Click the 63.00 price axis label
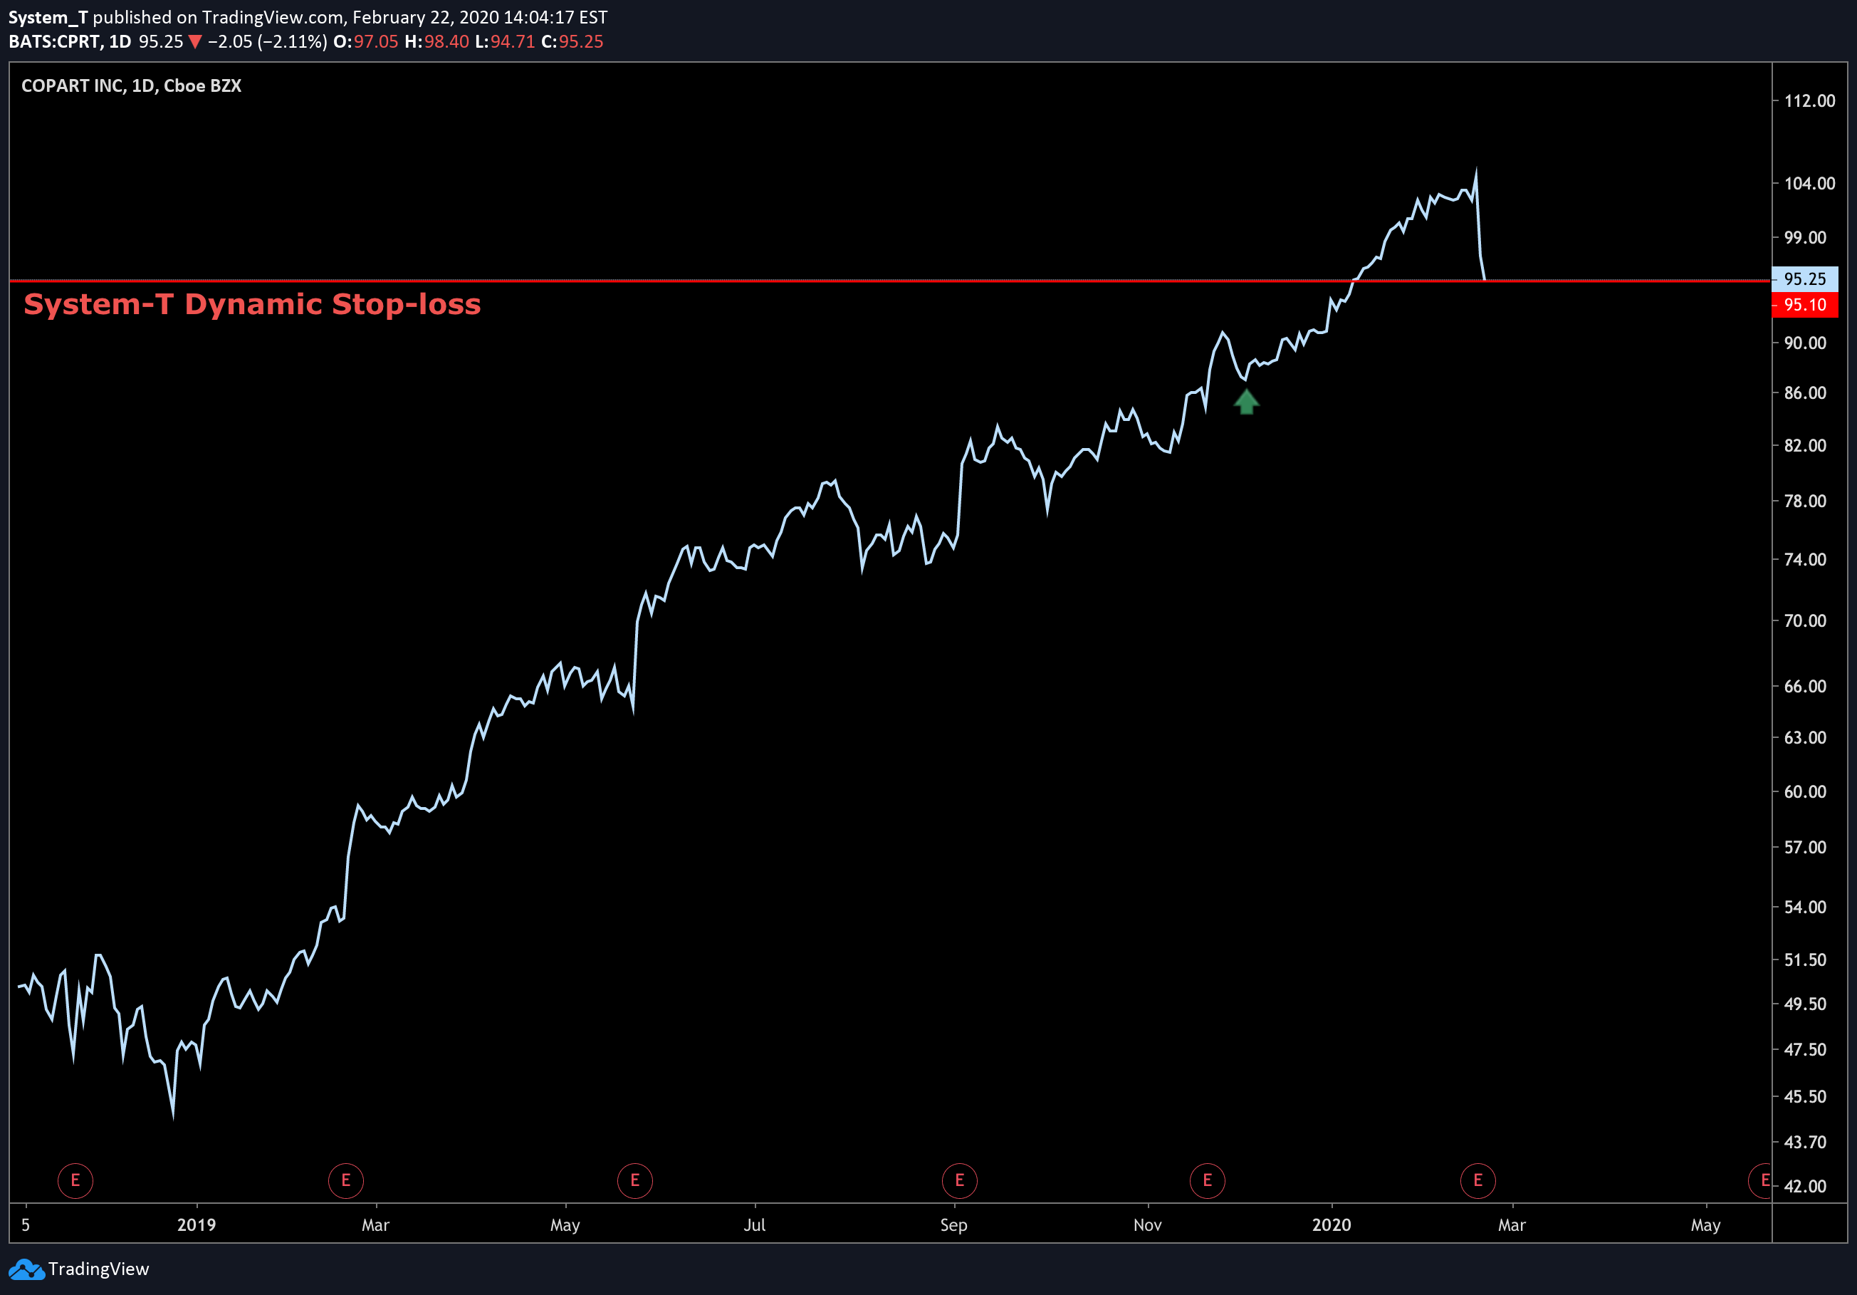1857x1295 pixels. pos(1805,738)
